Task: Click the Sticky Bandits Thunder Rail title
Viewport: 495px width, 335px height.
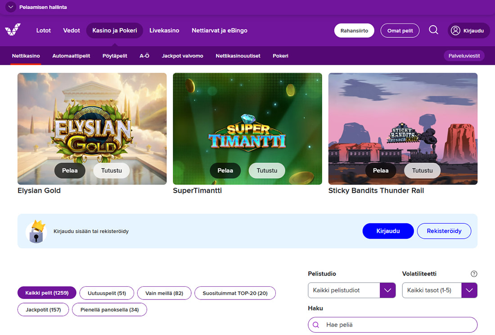Action: (x=376, y=190)
